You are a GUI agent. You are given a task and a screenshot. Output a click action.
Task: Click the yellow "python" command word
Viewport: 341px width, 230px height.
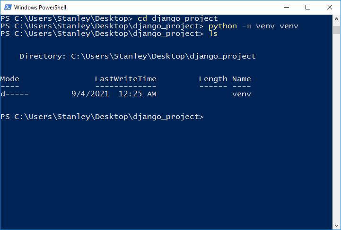coord(222,26)
